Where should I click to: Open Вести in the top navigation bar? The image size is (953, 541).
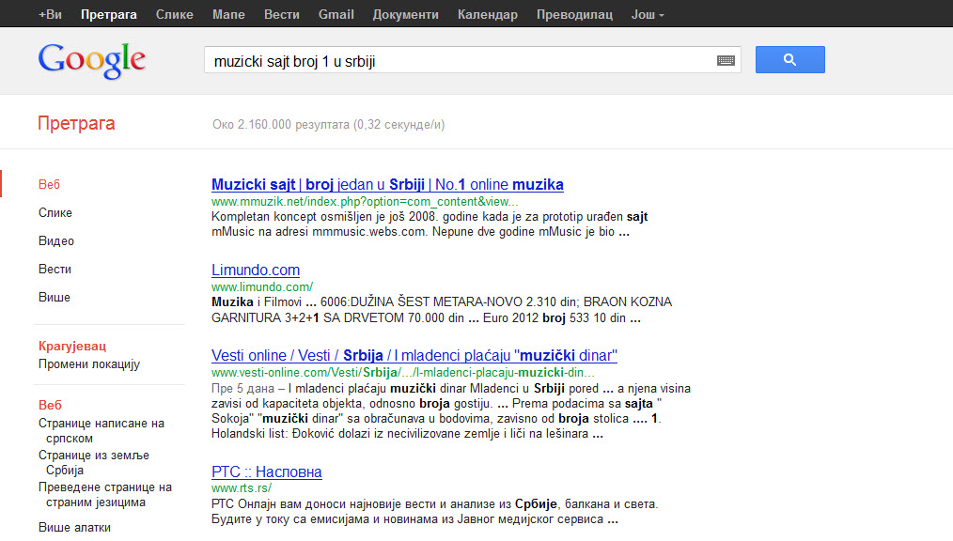(x=281, y=14)
